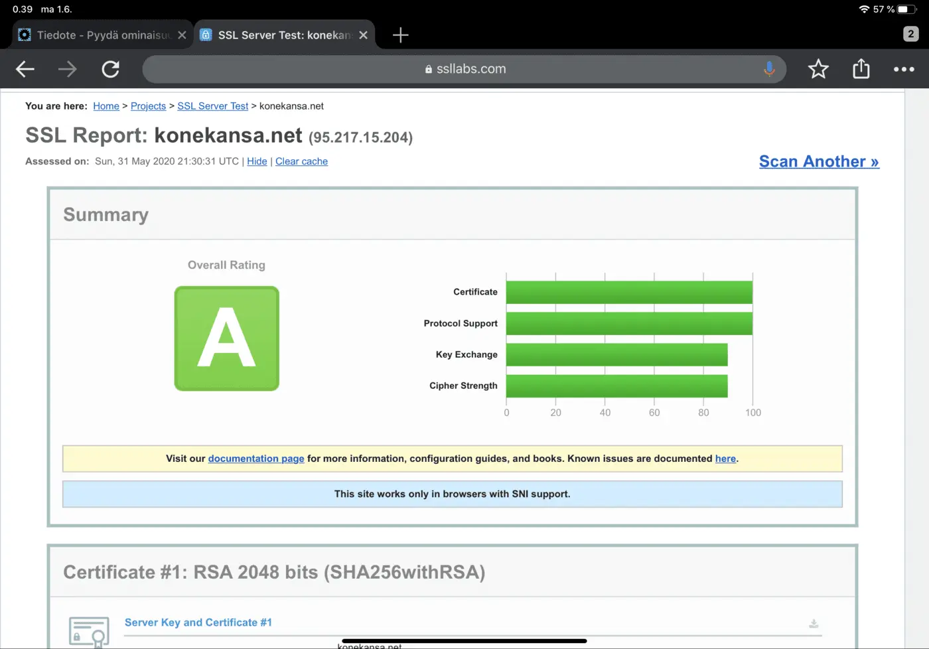This screenshot has height=649, width=929.
Task: Switch to the Tiedote - Pyydä ominaisuus tab
Action: (103, 35)
